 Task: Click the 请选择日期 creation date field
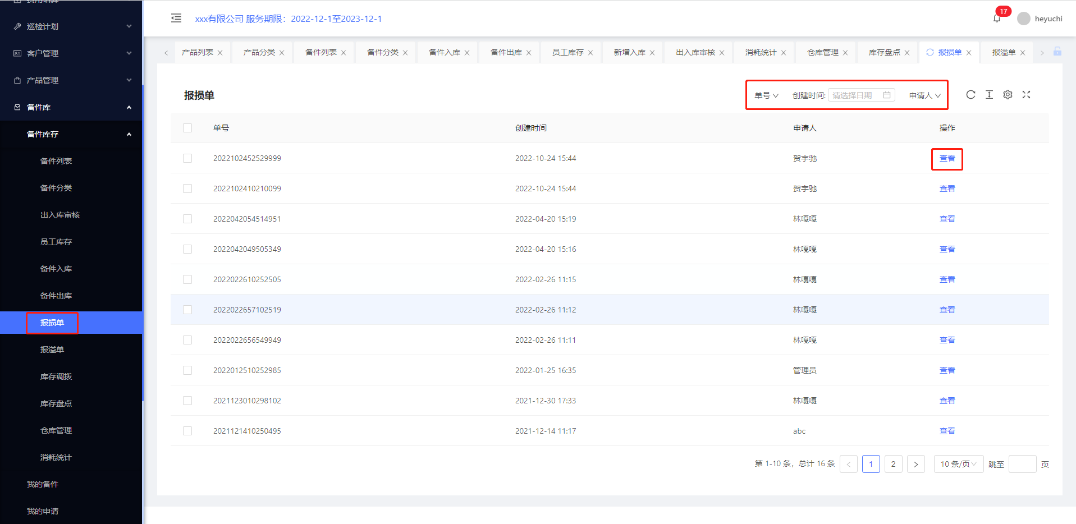(x=862, y=95)
